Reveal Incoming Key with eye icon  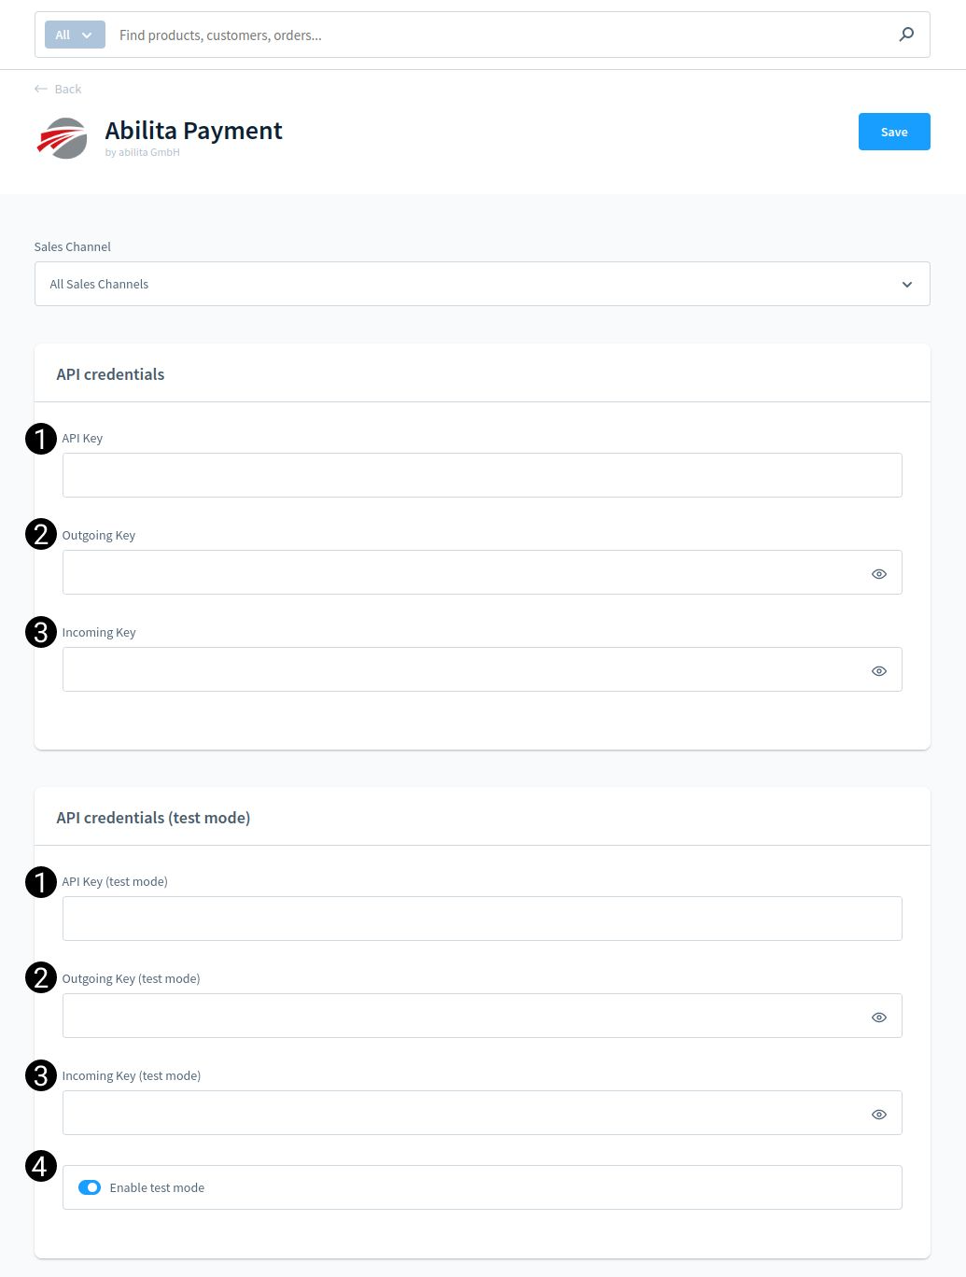(x=879, y=671)
